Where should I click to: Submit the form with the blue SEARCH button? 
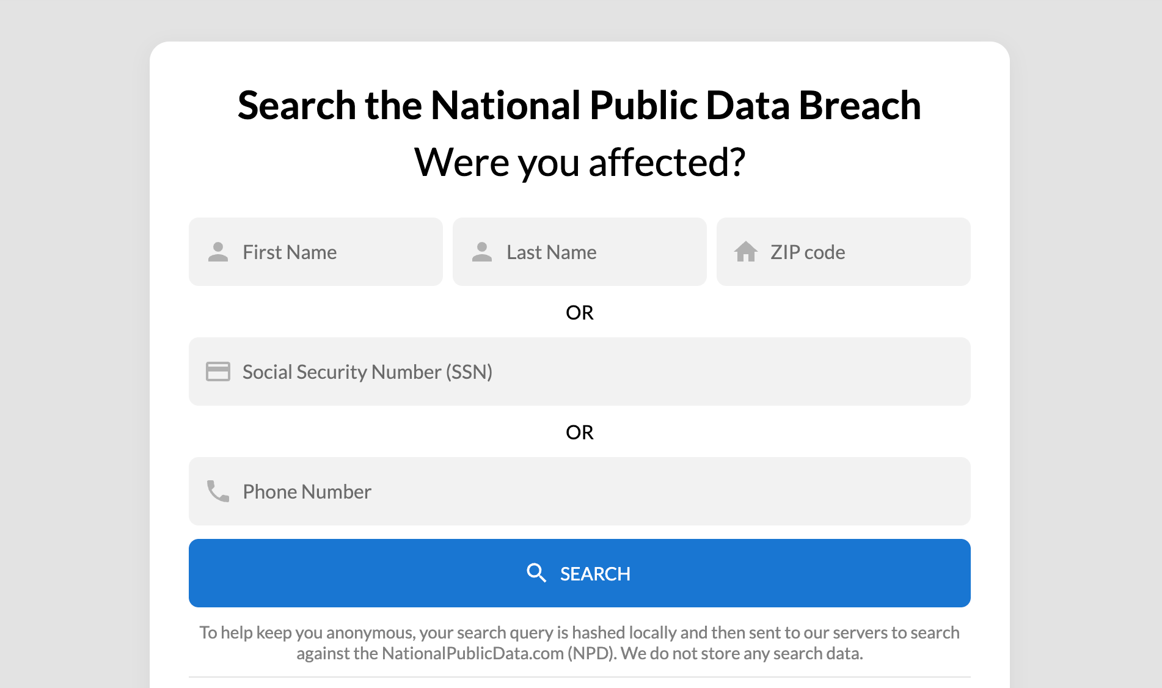[x=580, y=573]
